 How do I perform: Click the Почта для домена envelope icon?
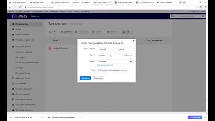(13, 47)
